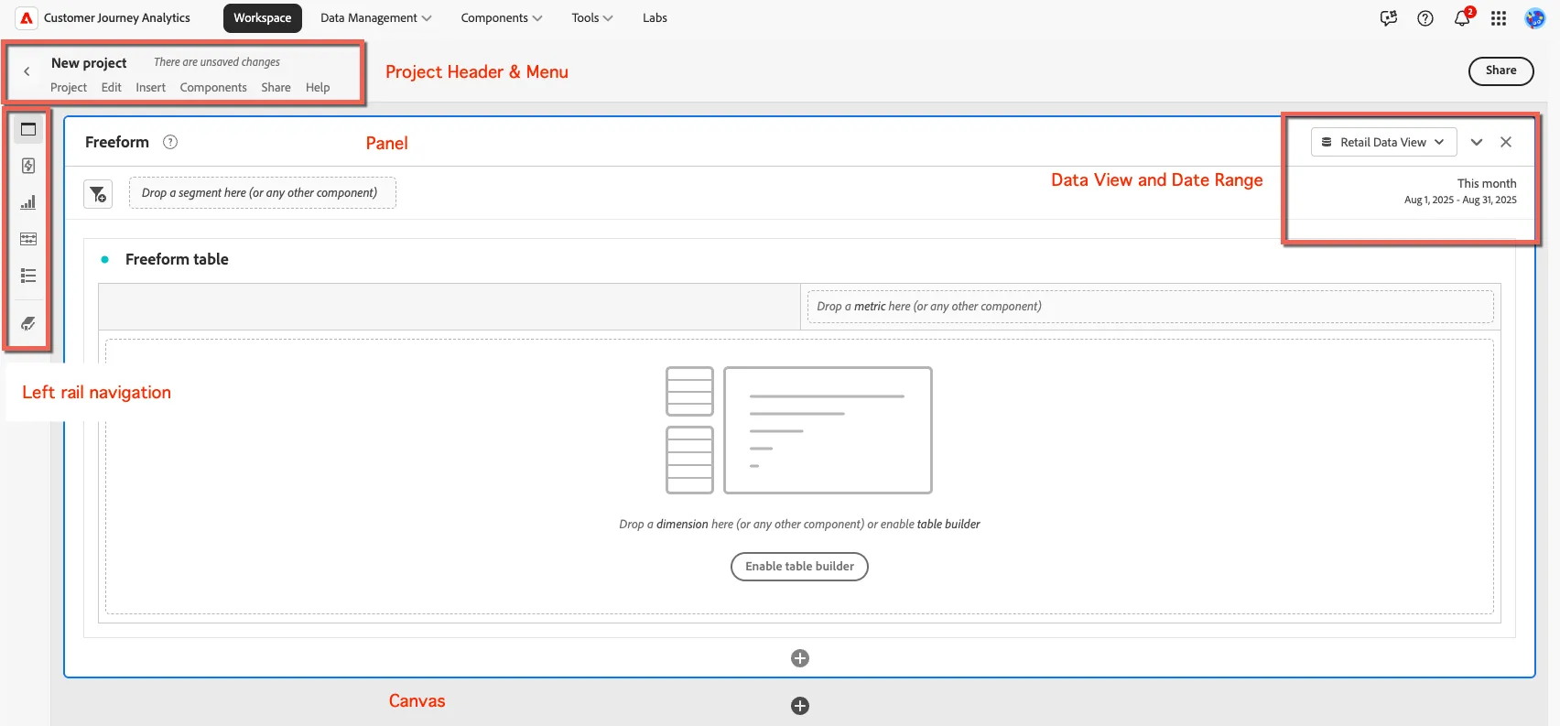Open the Insert menu
Screen dimensions: 1560x726
point(151,87)
